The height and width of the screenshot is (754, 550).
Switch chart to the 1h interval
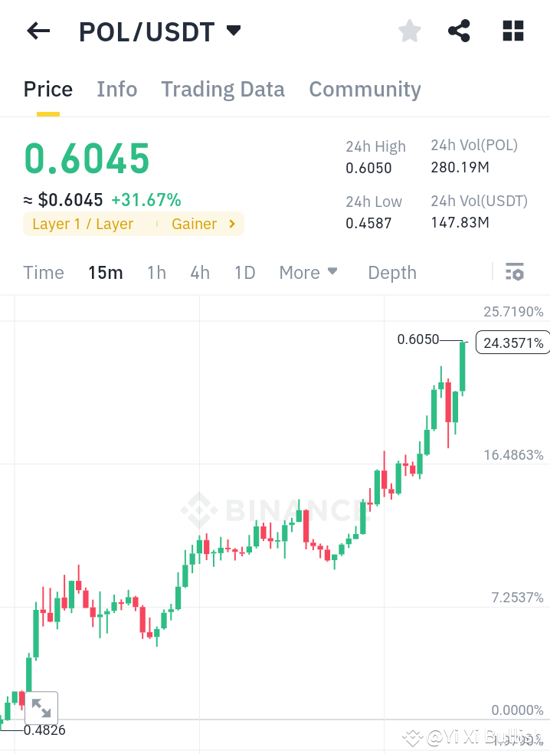(x=156, y=272)
